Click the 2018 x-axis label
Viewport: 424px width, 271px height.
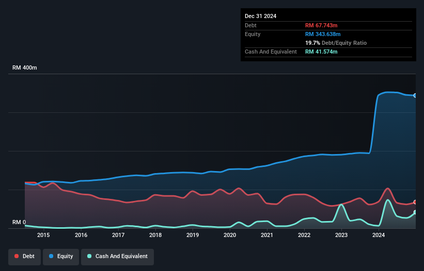(x=155, y=235)
